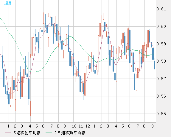
Task: Click the 0.55 price axis label
Action: (161, 114)
